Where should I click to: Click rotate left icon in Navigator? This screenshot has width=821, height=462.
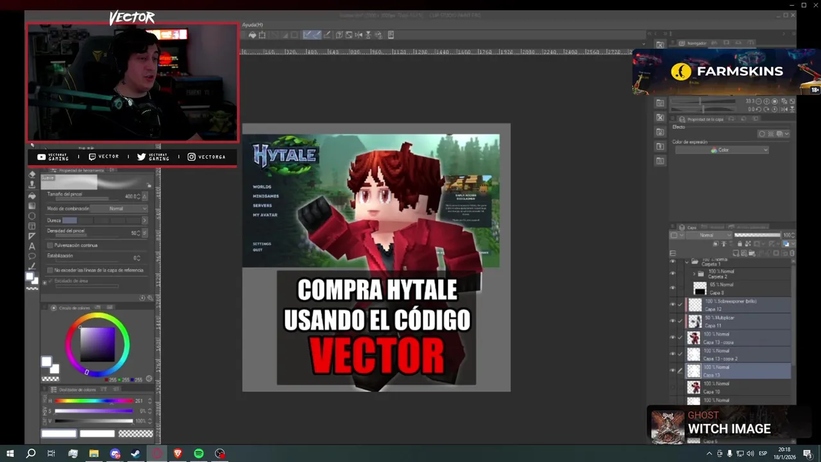coord(758,109)
